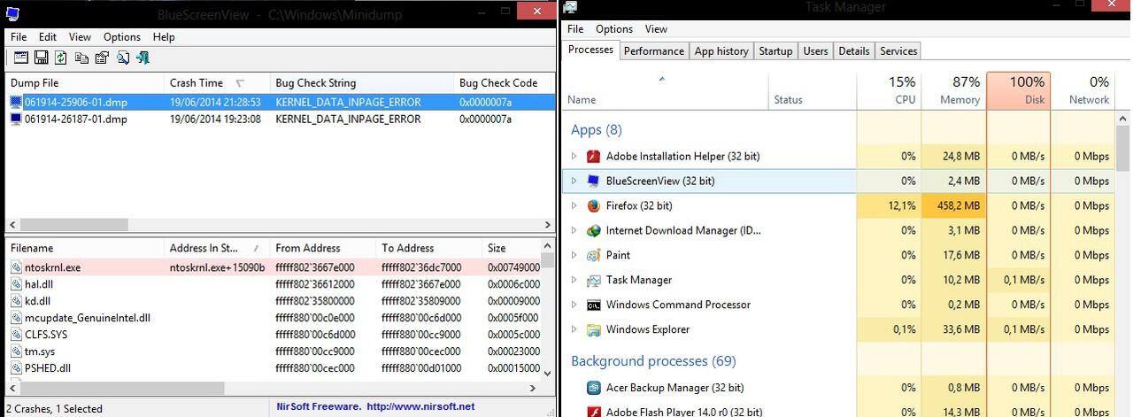Click the Exit door toolbar icon
Viewport: 1133px width, 417px height.
click(x=143, y=58)
